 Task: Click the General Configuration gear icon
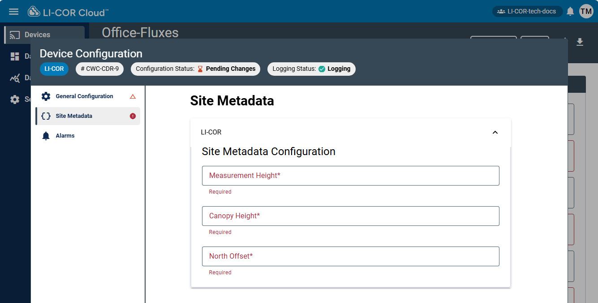click(46, 96)
